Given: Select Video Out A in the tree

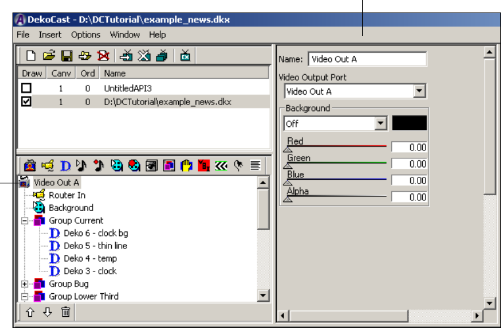Looking at the screenshot, I should [57, 182].
